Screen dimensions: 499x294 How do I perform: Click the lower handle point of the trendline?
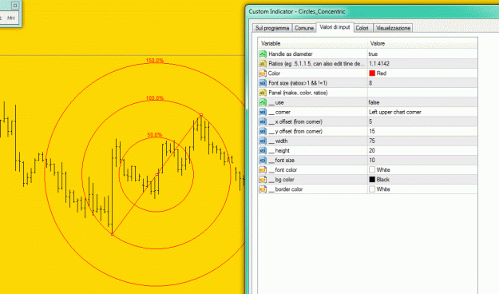pos(113,234)
